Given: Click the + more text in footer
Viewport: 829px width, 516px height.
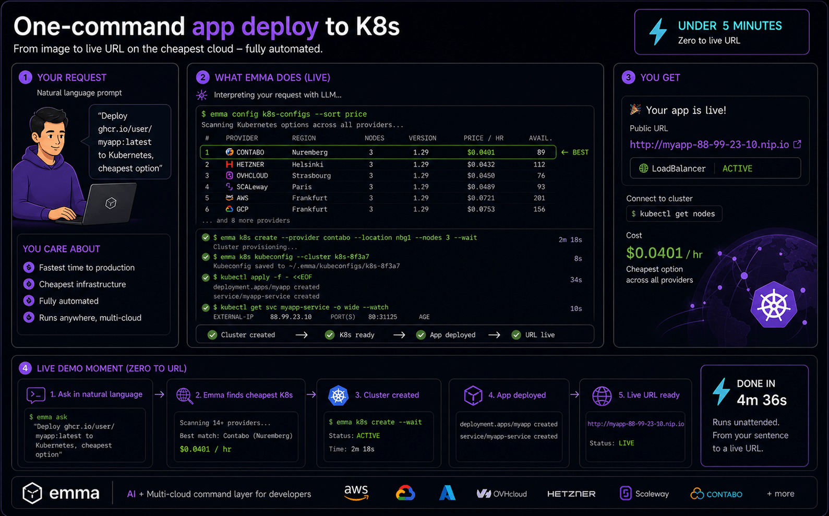Looking at the screenshot, I should [x=780, y=494].
